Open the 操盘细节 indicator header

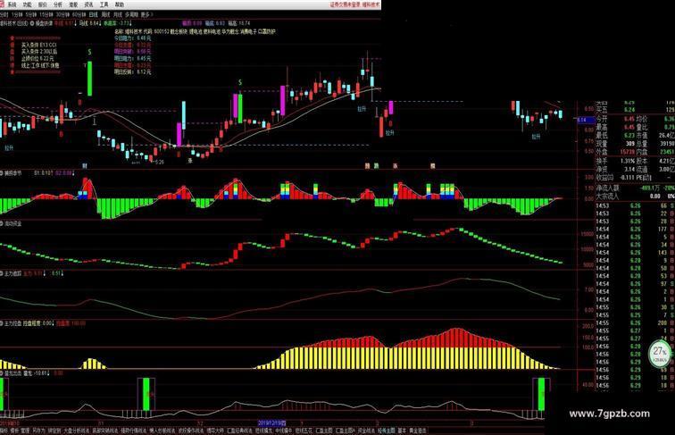coord(12,173)
